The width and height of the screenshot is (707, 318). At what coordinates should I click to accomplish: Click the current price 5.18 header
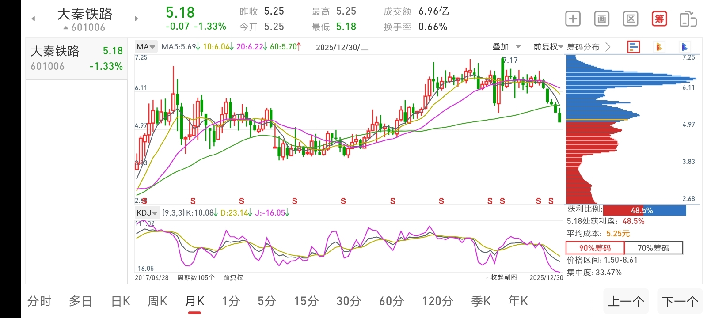tap(180, 12)
